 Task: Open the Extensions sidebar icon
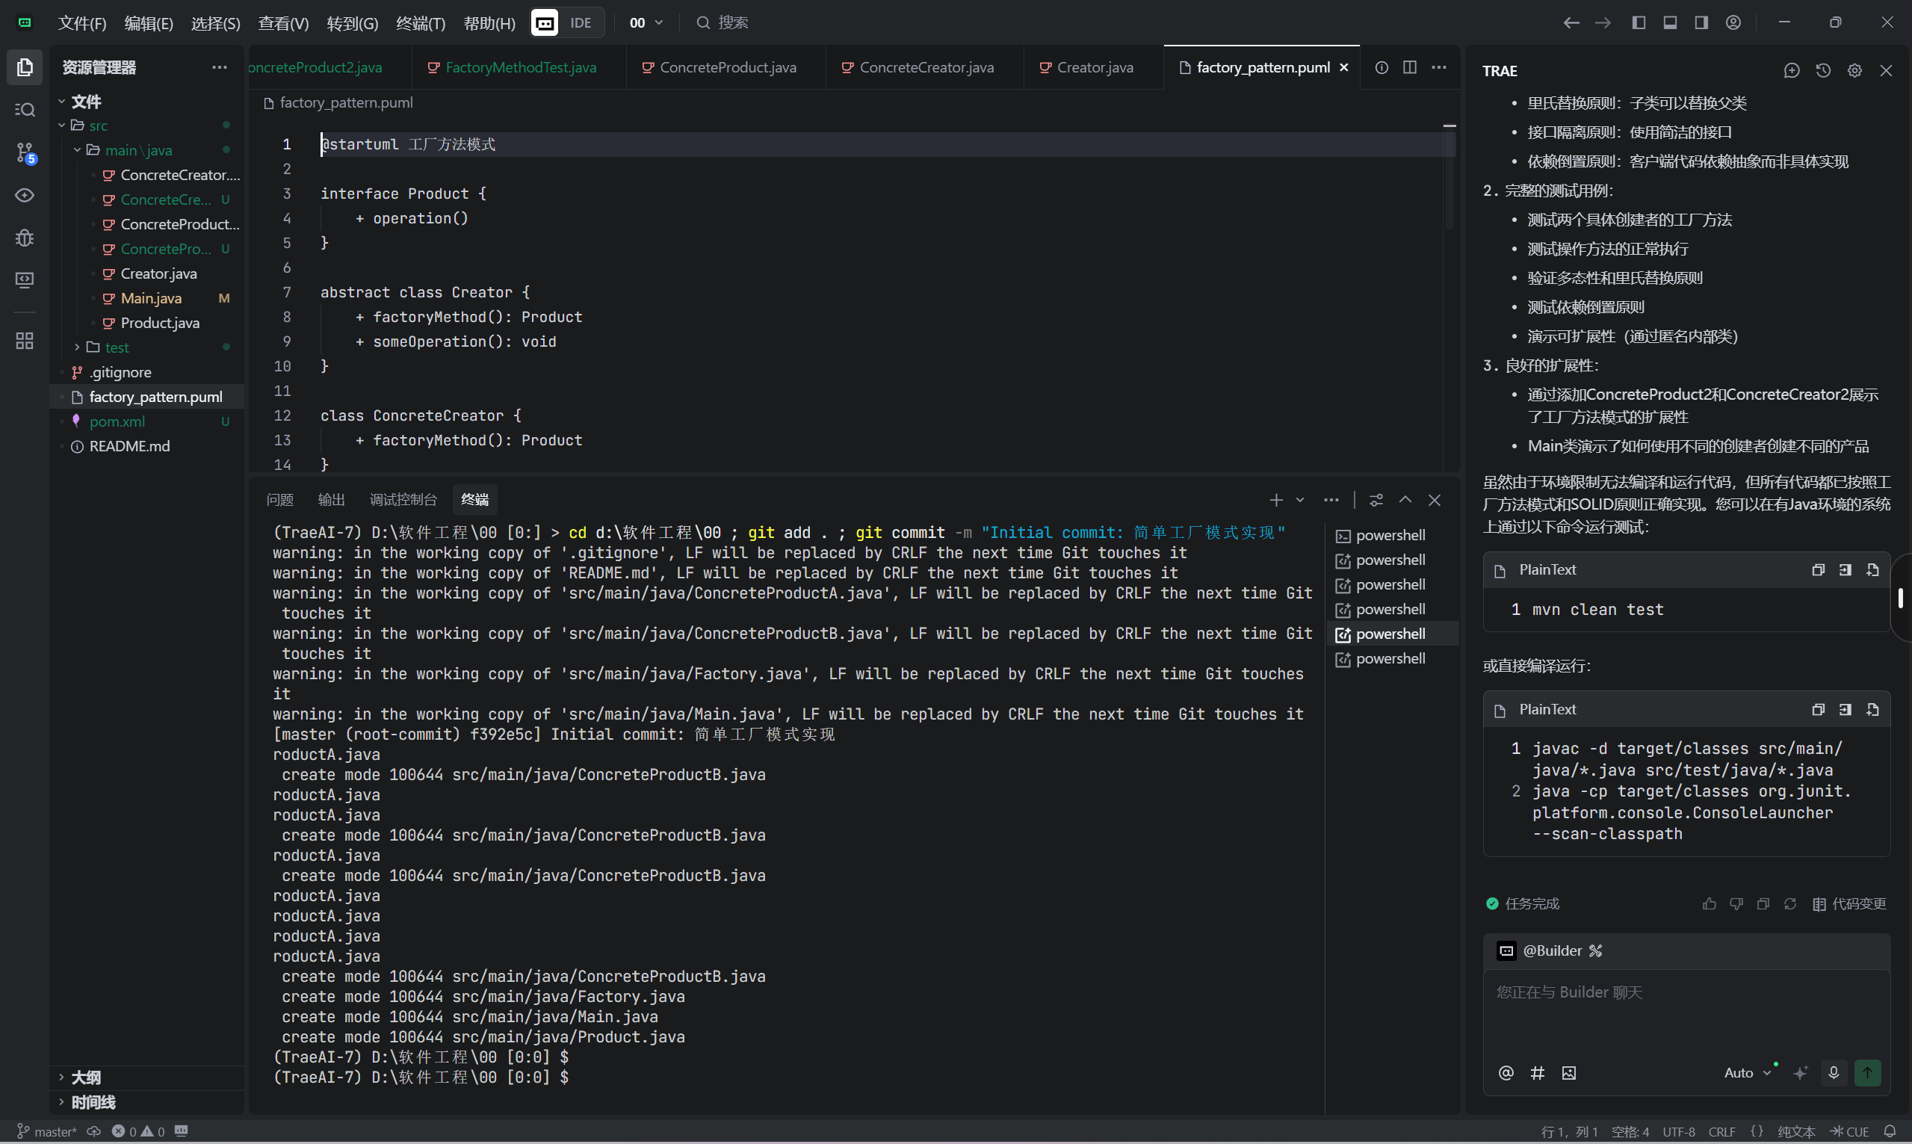pyautogui.click(x=25, y=341)
